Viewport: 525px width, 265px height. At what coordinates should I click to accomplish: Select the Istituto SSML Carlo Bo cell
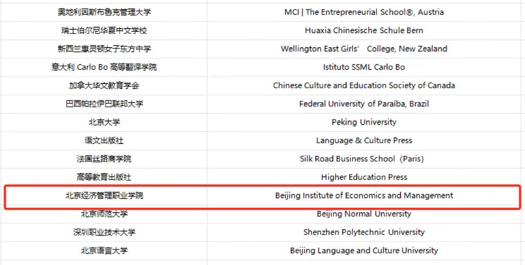click(x=364, y=67)
